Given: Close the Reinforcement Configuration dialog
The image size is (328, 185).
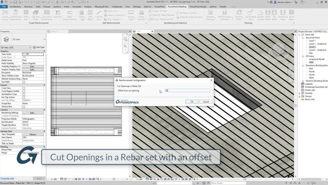Looking at the screenshot, I should [211, 80].
